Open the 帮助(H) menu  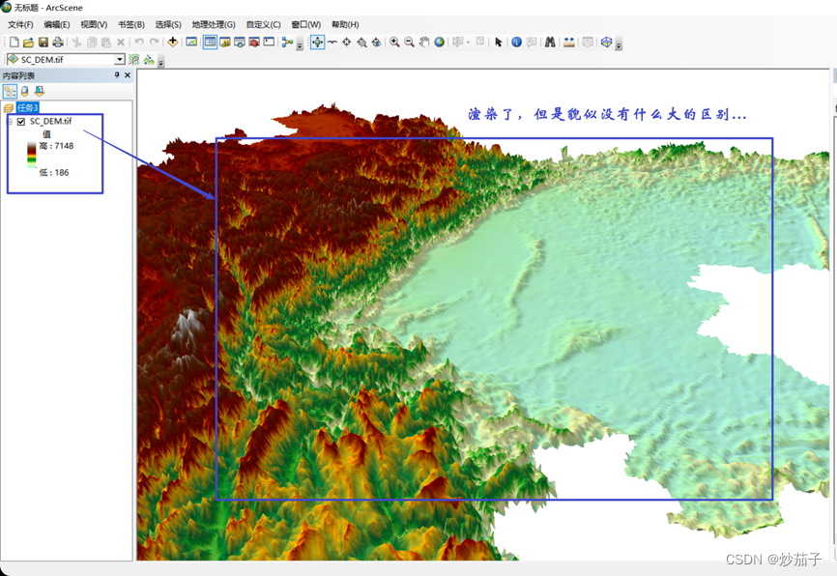pyautogui.click(x=345, y=24)
